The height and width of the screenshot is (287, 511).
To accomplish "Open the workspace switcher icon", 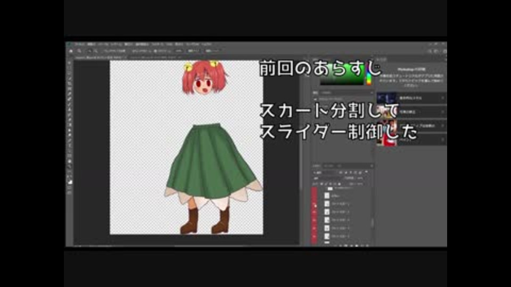I will (436, 51).
